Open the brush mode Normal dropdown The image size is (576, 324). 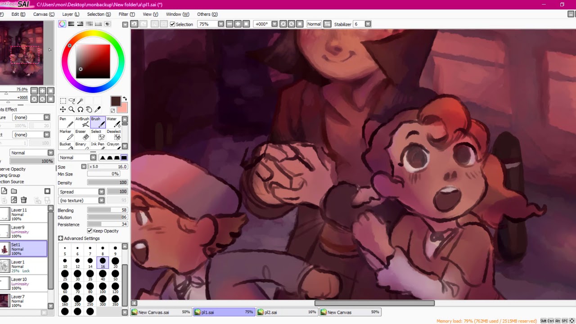click(77, 157)
